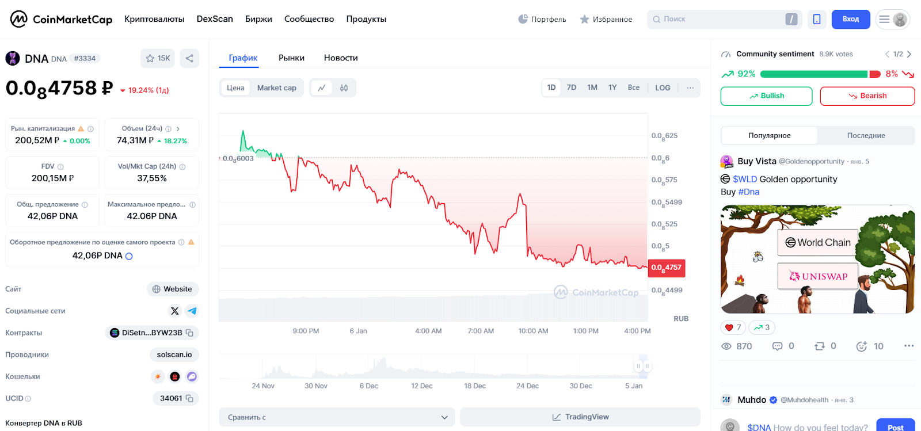
Task: Open the purple wallet icon in Кошельки
Action: tap(192, 376)
